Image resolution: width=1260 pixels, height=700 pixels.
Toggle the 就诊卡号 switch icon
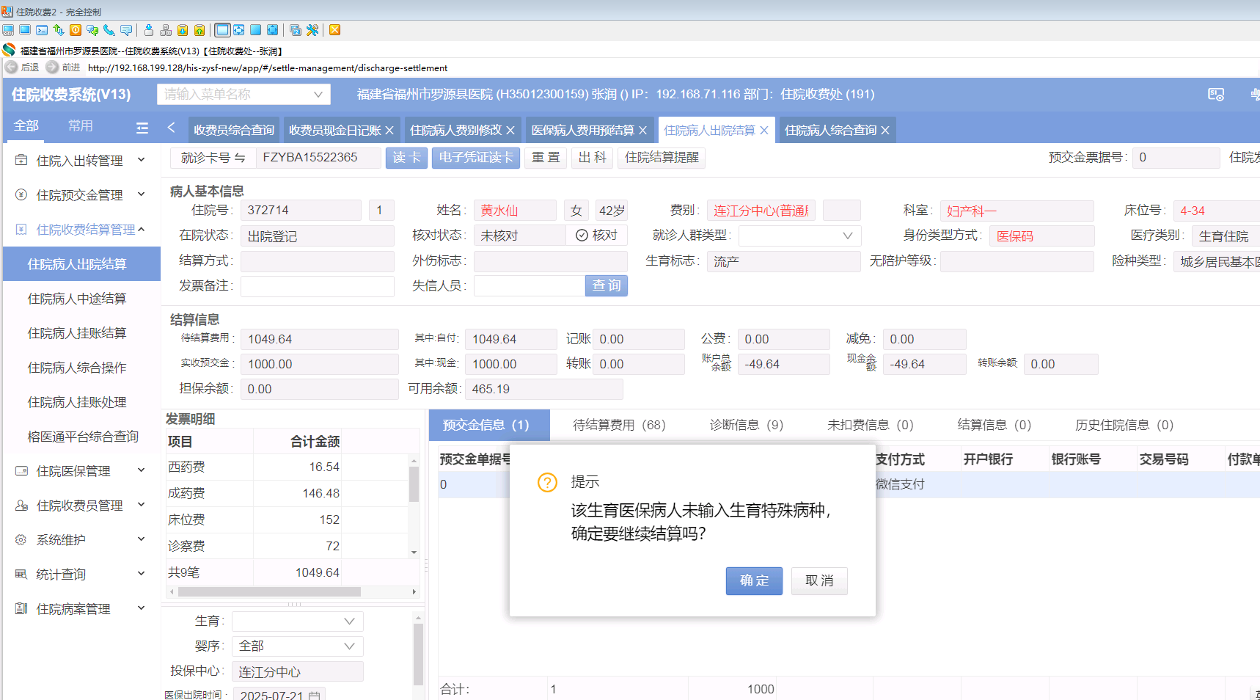(x=240, y=158)
